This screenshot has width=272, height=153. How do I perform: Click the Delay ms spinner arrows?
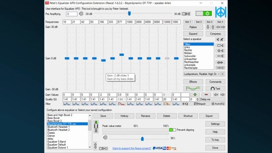[x=198, y=99]
